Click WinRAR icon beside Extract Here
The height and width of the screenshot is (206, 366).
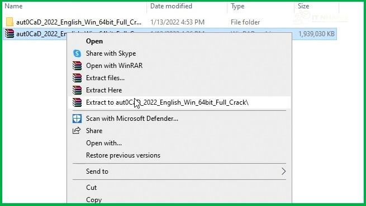[77, 90]
